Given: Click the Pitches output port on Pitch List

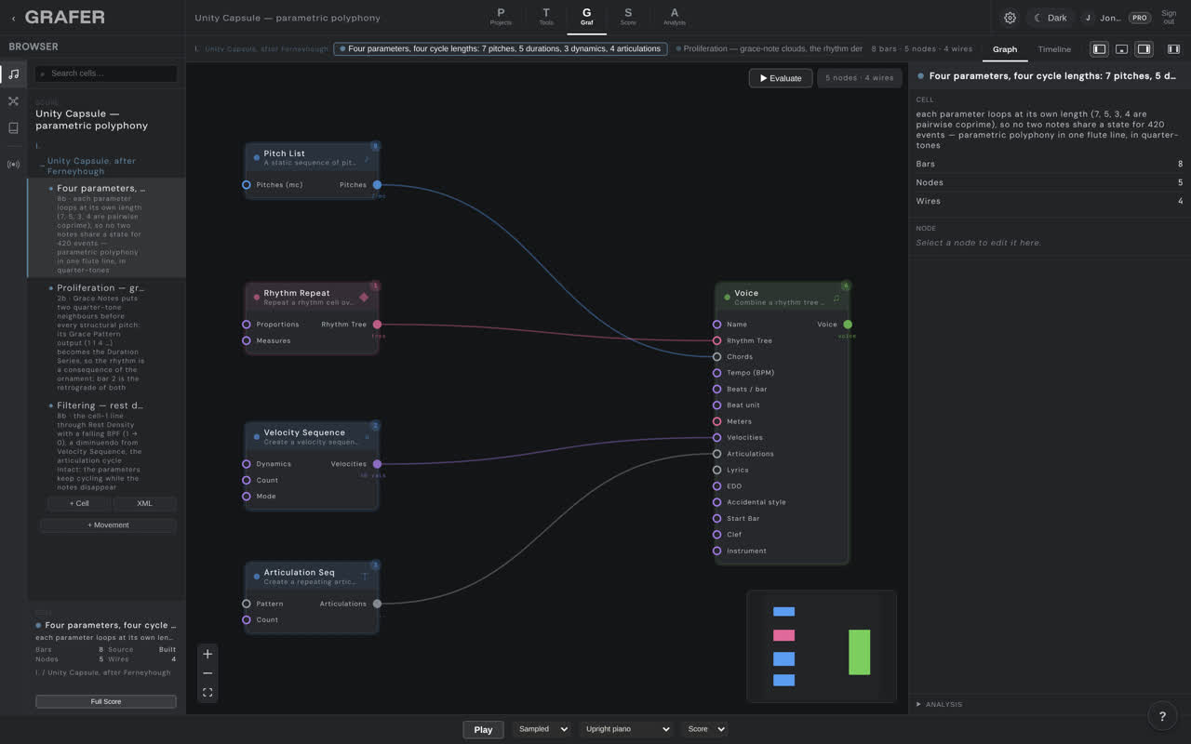Looking at the screenshot, I should 377,185.
